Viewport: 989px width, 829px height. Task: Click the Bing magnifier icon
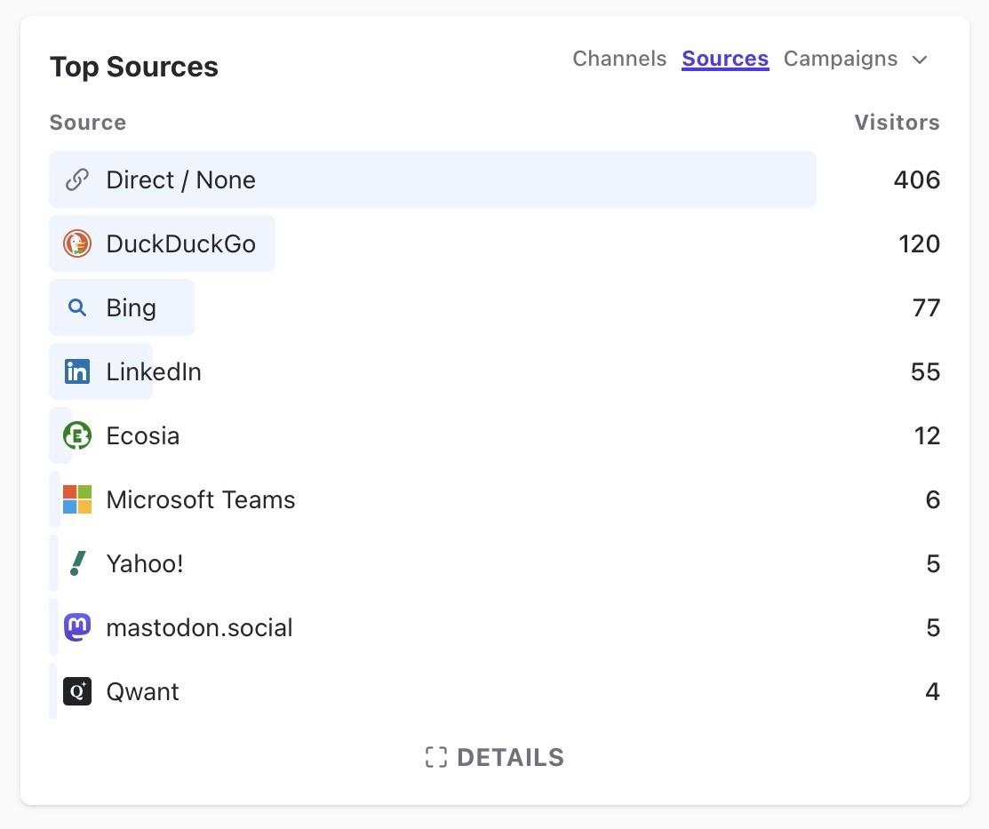tap(77, 308)
